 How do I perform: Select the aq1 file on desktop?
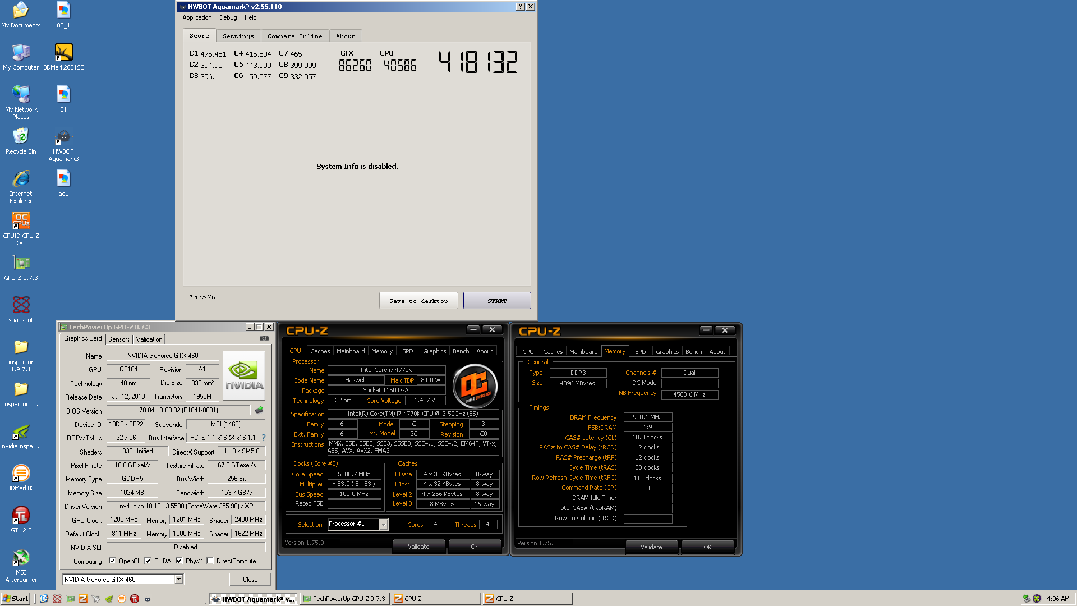[63, 183]
